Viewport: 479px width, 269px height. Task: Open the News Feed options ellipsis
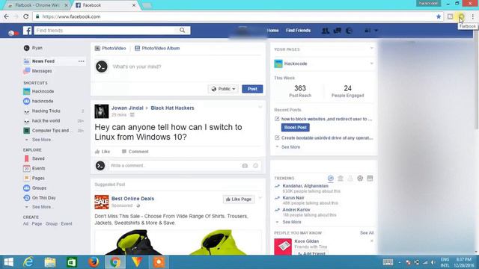[x=81, y=61]
